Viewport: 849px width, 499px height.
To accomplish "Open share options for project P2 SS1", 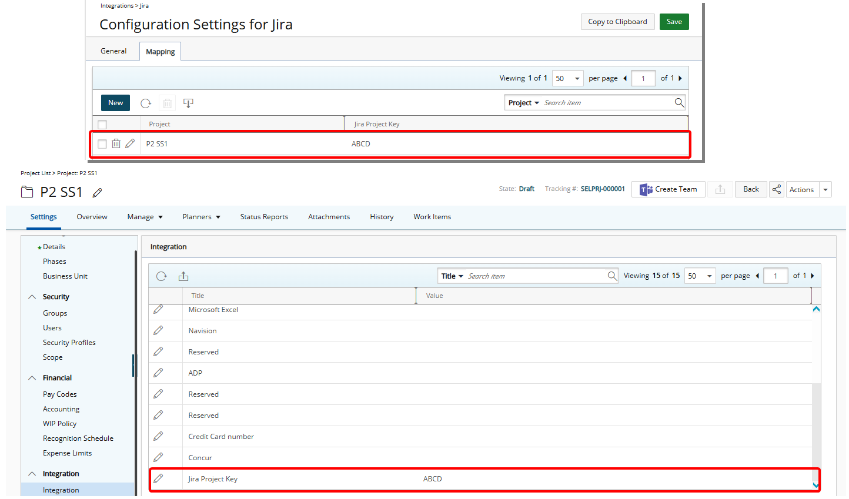I will [x=777, y=189].
